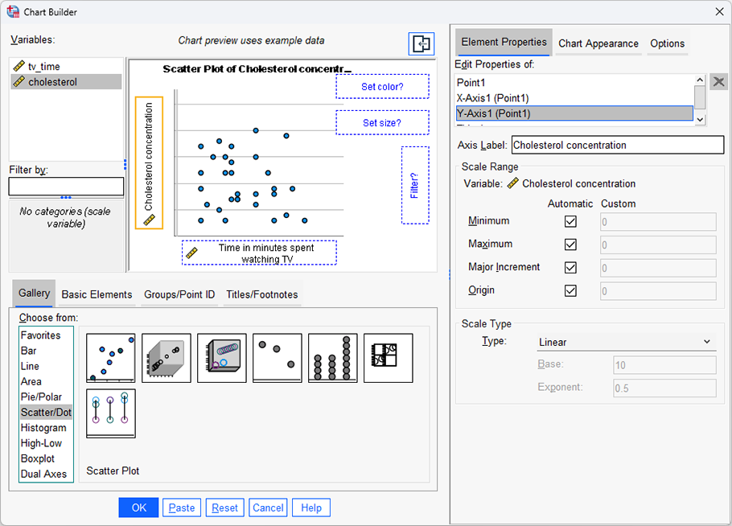The image size is (732, 526).
Task: Select the Drop-Line chart gallery icon
Action: (110, 413)
